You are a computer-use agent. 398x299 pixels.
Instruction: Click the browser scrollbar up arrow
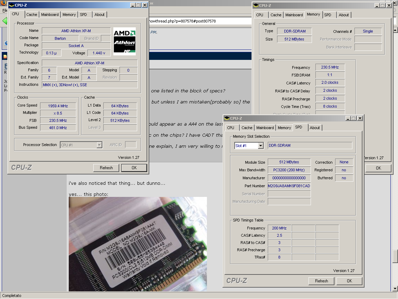click(395, 30)
